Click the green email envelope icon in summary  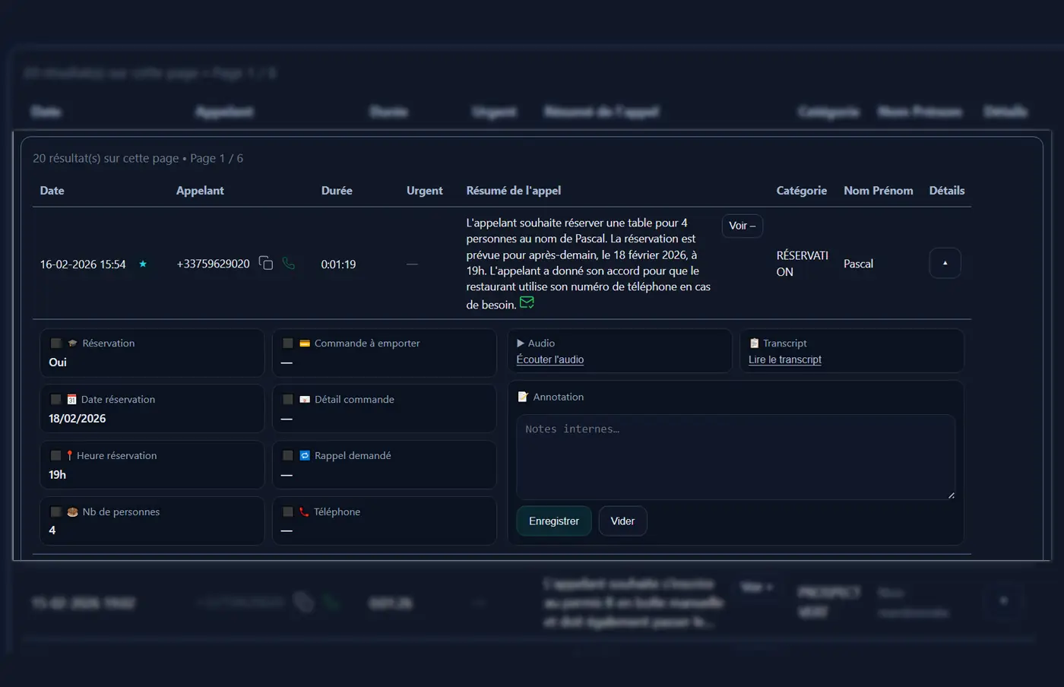click(x=527, y=303)
